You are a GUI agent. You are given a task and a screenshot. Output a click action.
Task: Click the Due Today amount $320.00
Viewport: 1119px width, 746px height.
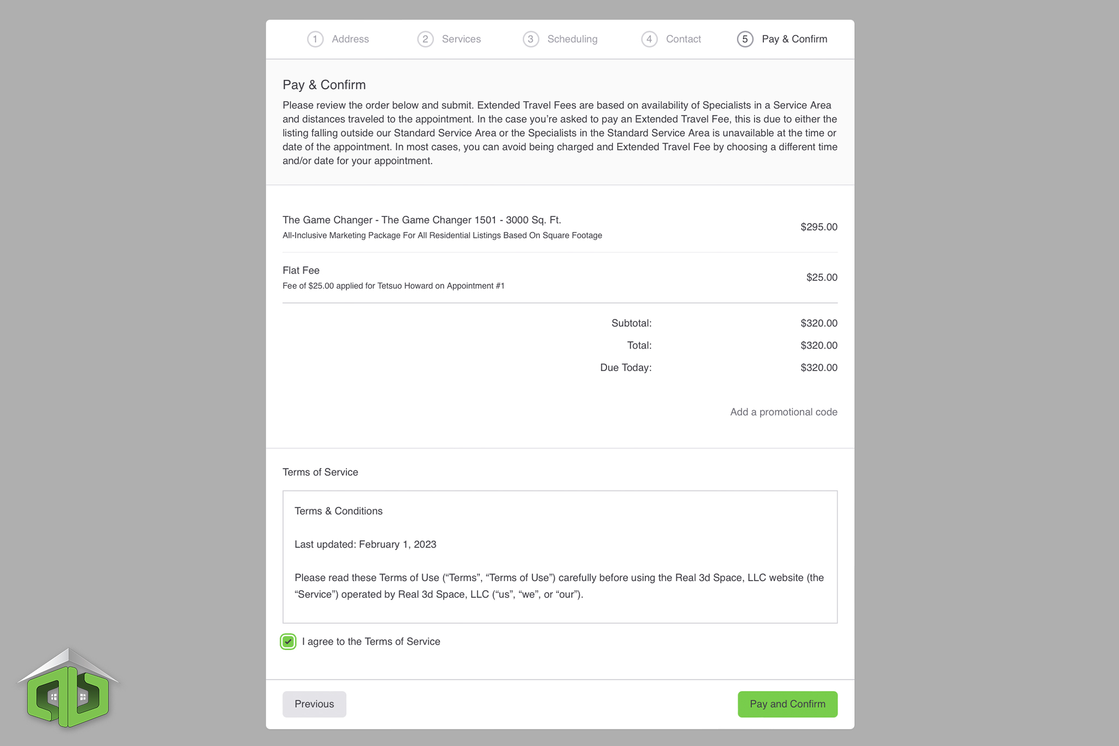818,368
